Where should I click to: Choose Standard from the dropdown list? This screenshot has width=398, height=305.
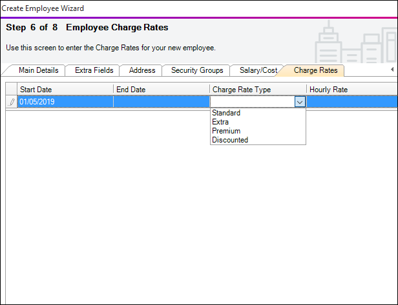[x=226, y=113]
